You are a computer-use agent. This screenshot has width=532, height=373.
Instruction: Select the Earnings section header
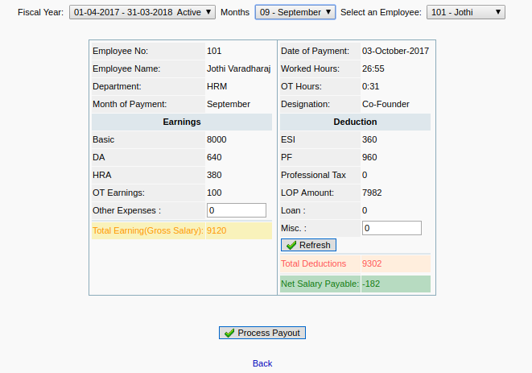182,122
